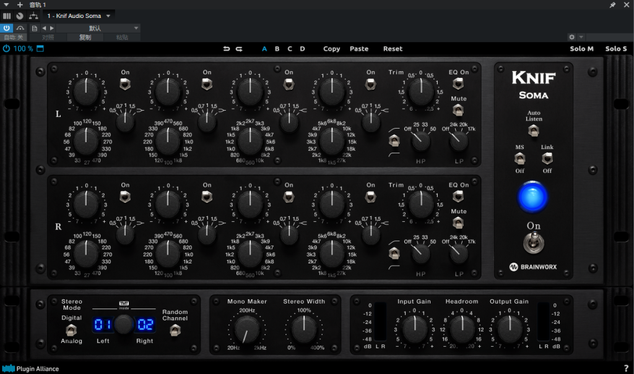
Task: Toggle the Auto Listen switch
Action: click(x=534, y=130)
